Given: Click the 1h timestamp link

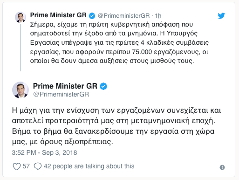Looking at the screenshot, I should (x=158, y=16).
